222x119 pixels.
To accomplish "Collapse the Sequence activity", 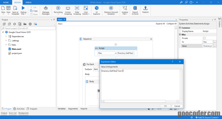I will (x=151, y=39).
